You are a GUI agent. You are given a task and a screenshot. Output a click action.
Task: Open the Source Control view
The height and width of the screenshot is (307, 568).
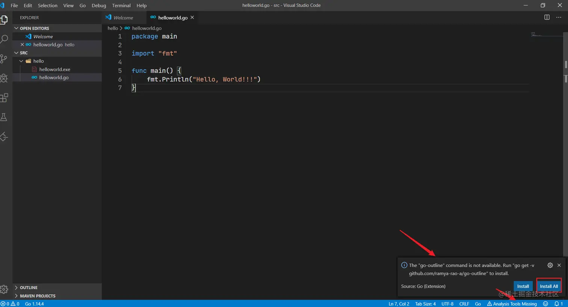coord(4,59)
